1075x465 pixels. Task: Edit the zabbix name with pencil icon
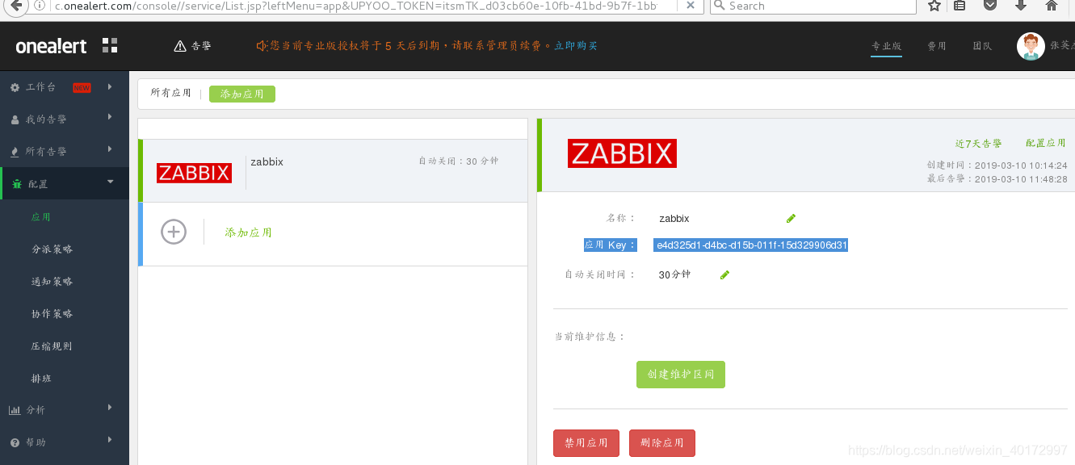(x=791, y=218)
